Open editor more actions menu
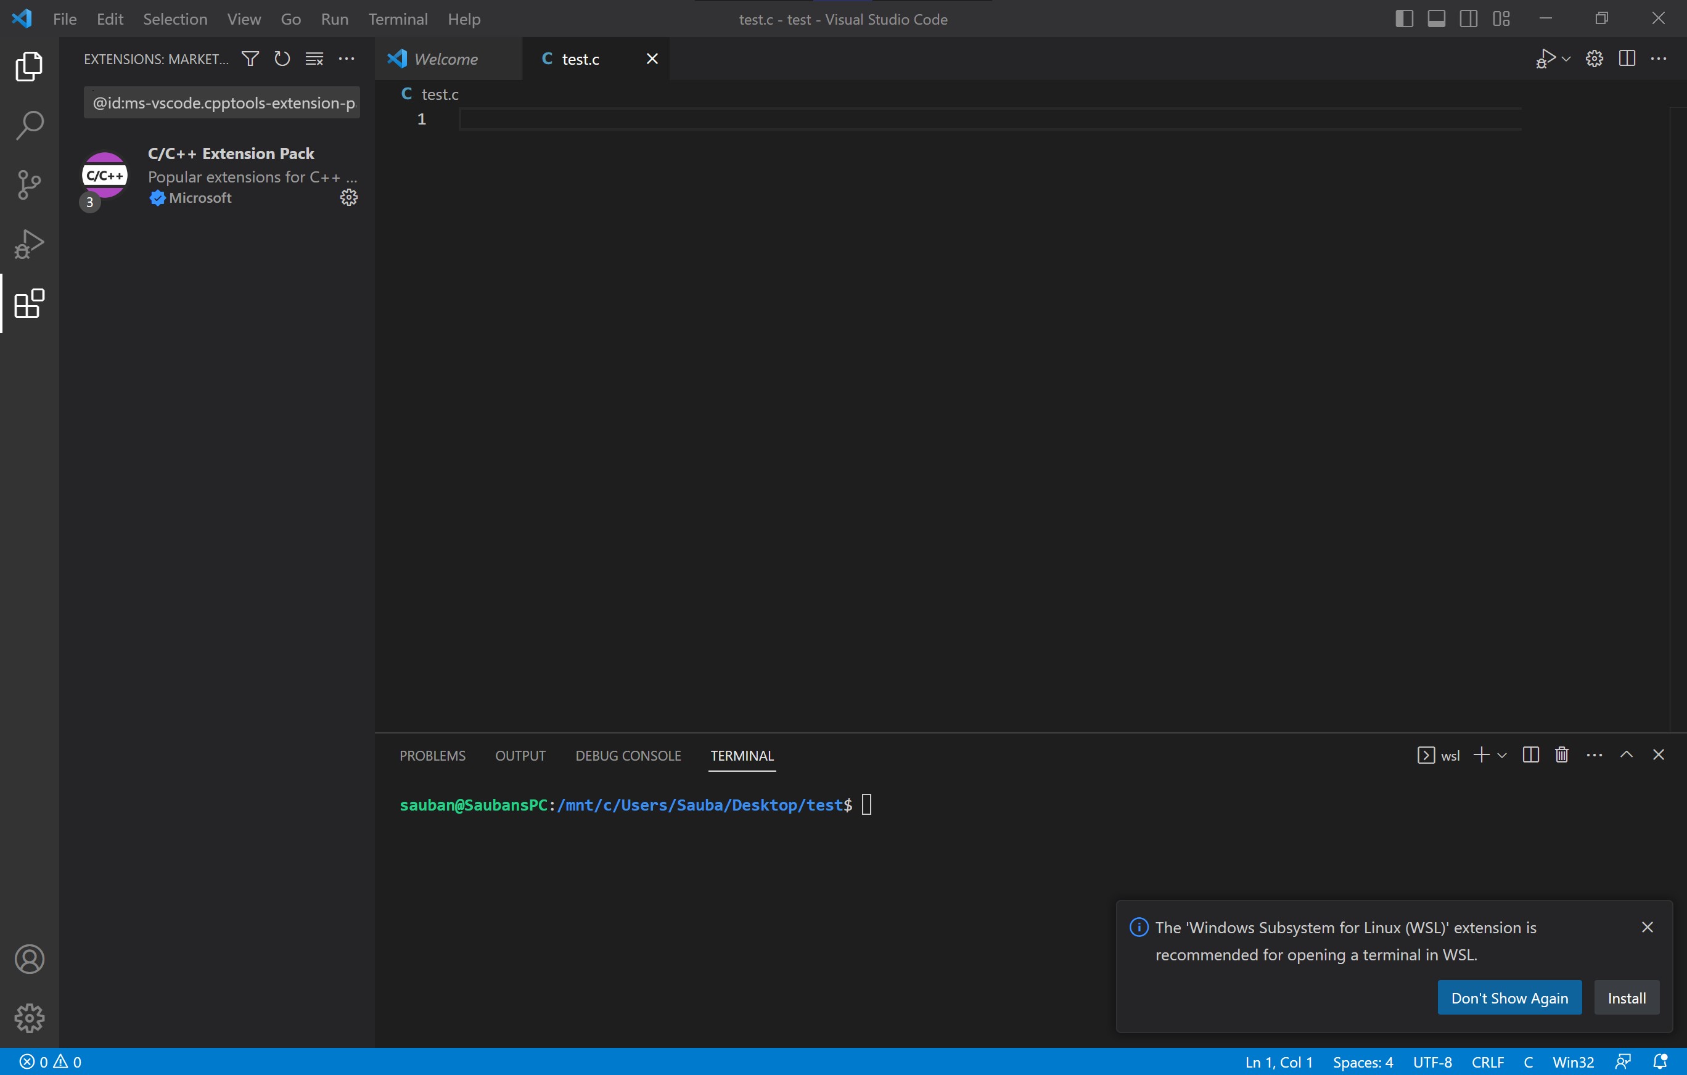The height and width of the screenshot is (1075, 1687). point(1658,59)
